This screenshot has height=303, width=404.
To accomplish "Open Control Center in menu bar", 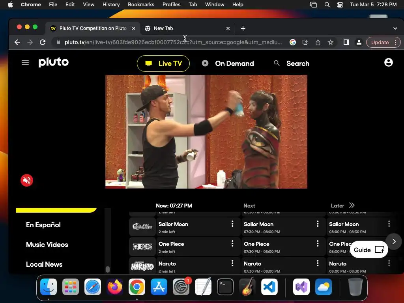I will click(x=340, y=4).
